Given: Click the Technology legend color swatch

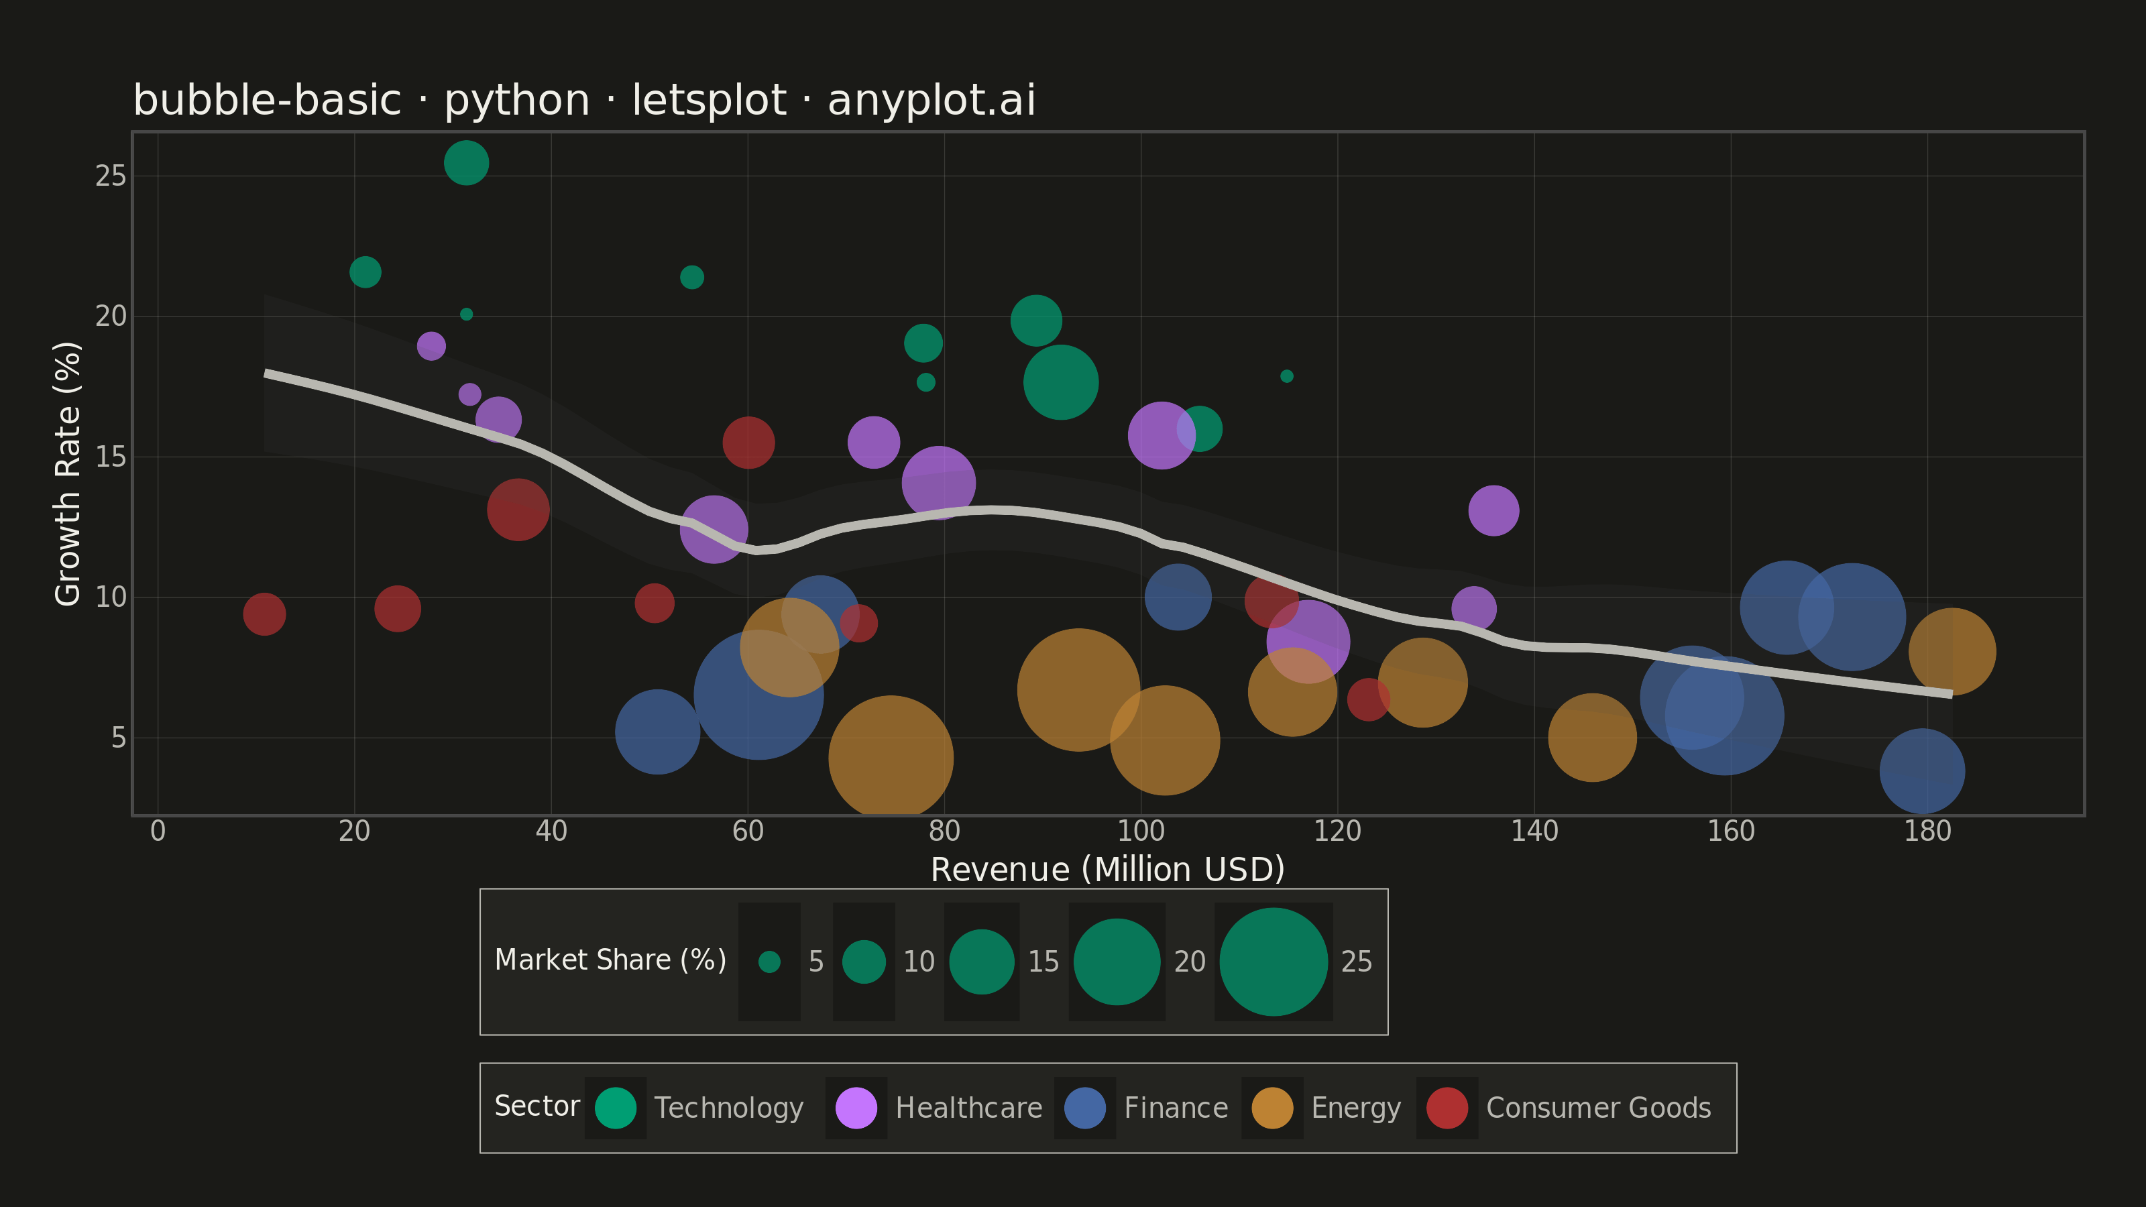Looking at the screenshot, I should coord(616,1108).
